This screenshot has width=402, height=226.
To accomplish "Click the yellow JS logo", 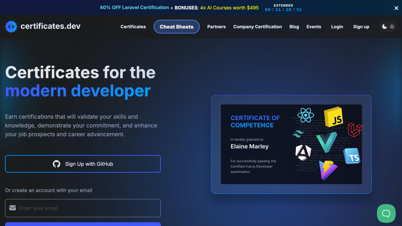I will click(x=334, y=117).
